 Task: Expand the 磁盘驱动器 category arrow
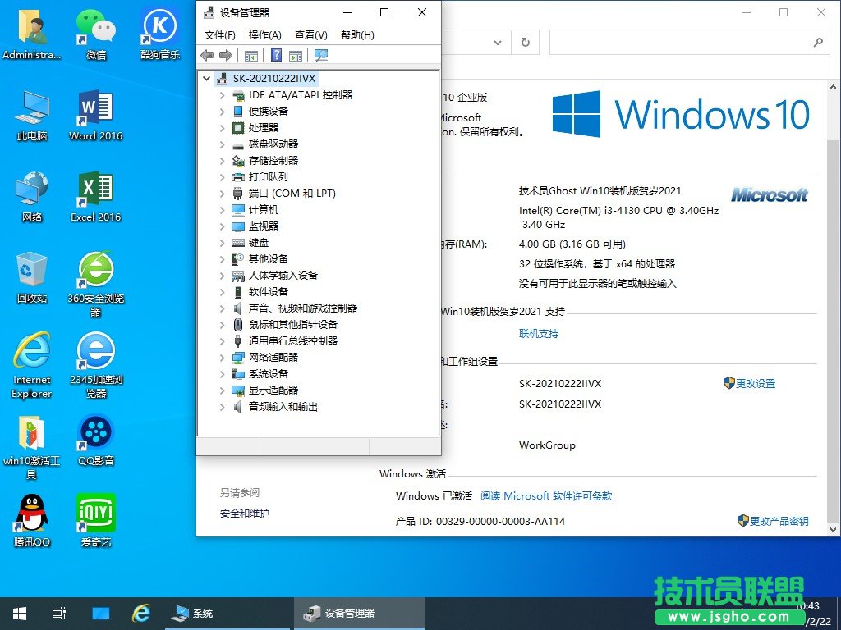tap(222, 144)
